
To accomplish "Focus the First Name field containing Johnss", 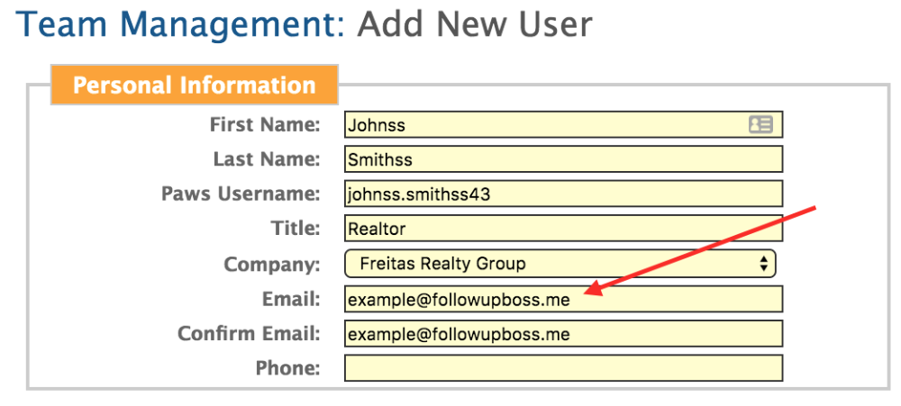I will tap(564, 124).
